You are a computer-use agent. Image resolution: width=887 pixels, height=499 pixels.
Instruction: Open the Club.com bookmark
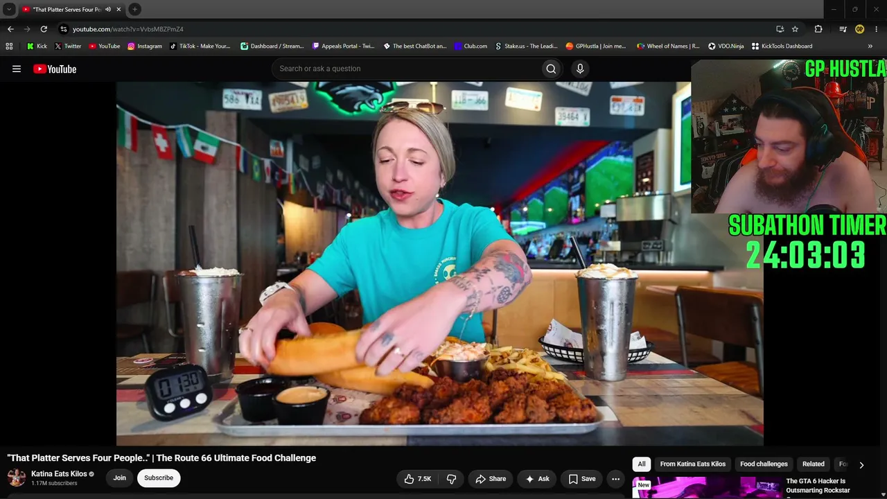click(x=471, y=46)
